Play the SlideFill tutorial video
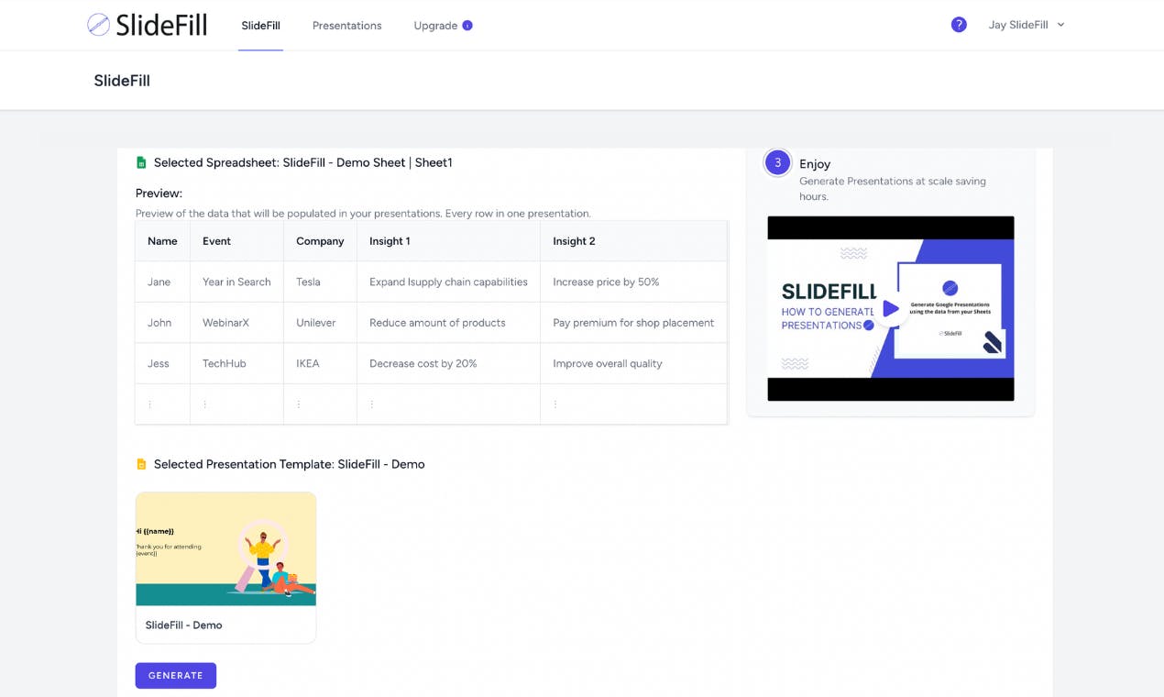The height and width of the screenshot is (697, 1164). [x=891, y=309]
